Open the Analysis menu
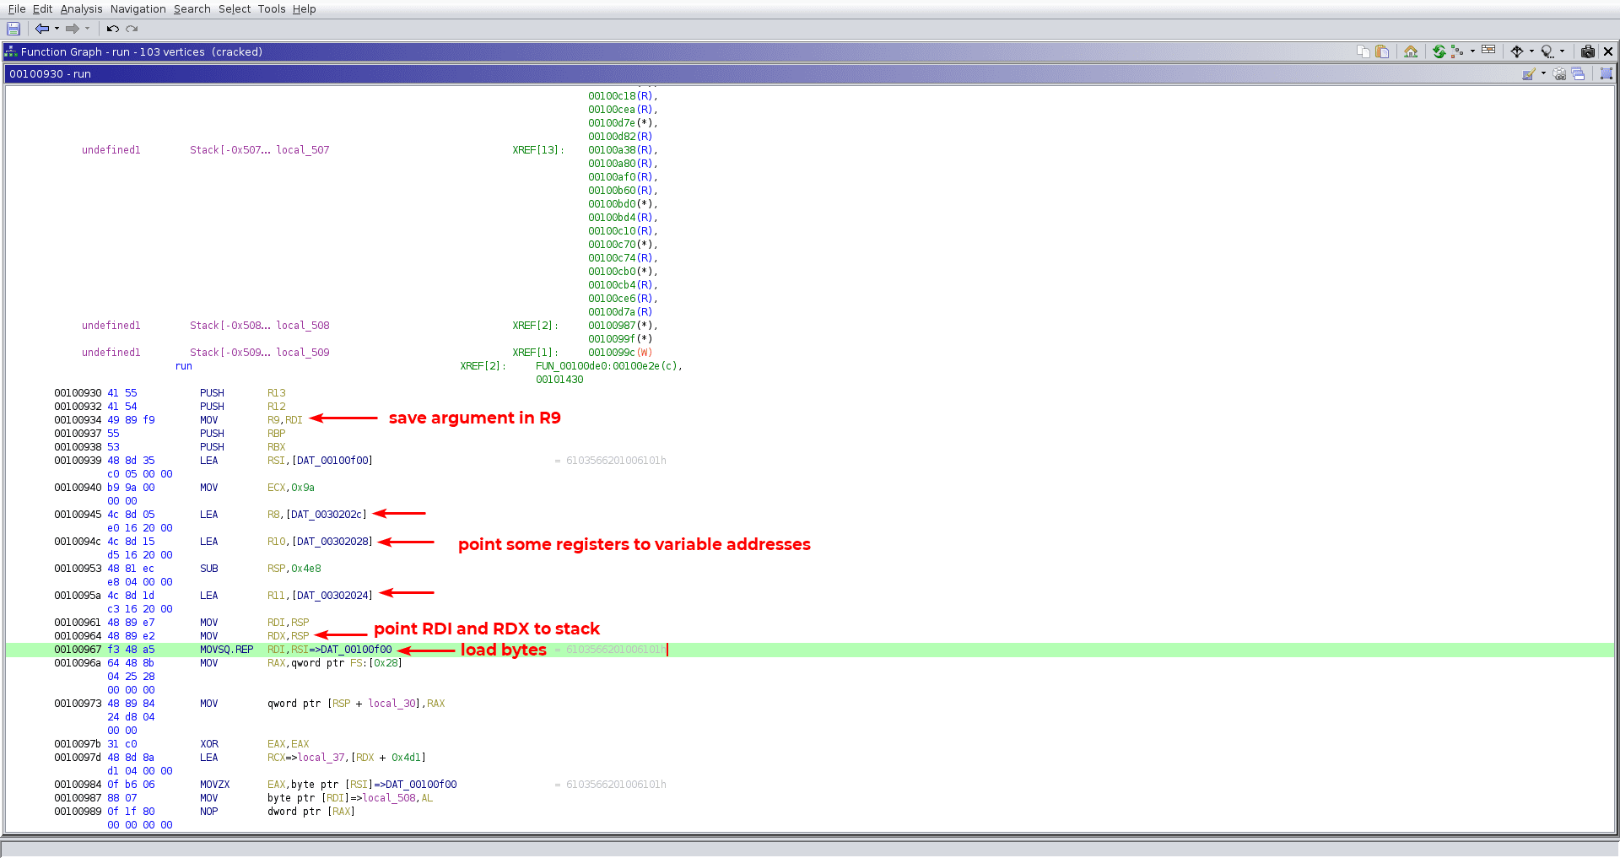Image resolution: width=1620 pixels, height=858 pixels. 81,9
